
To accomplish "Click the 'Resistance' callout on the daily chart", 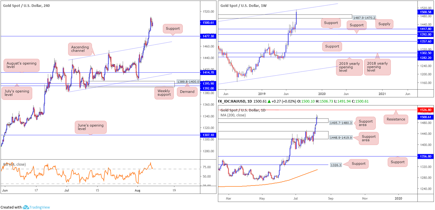I will tap(396, 119).
